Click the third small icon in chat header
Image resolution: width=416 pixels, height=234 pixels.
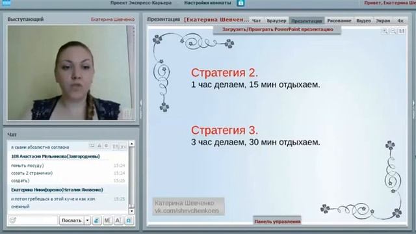pyautogui.click(x=106, y=146)
